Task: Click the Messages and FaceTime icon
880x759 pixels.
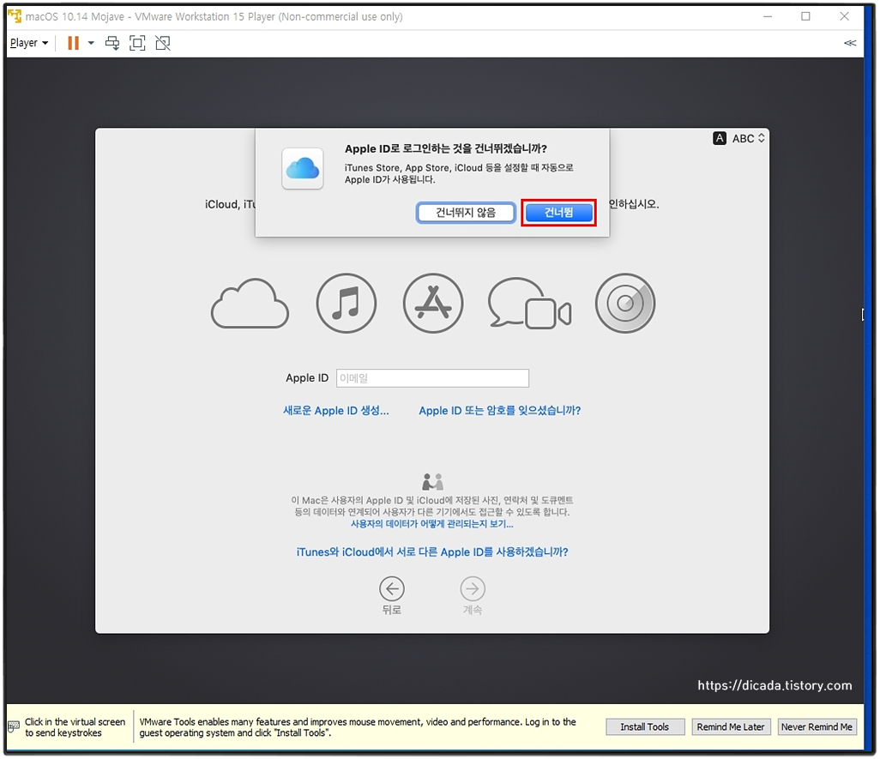Action: coord(530,304)
